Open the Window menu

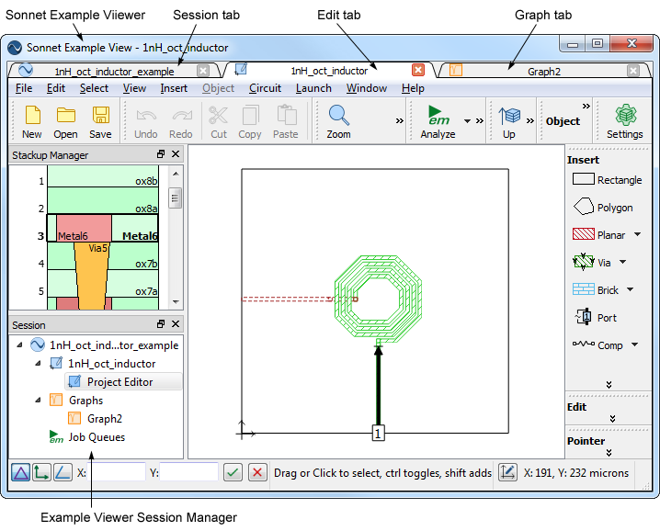[x=367, y=88]
